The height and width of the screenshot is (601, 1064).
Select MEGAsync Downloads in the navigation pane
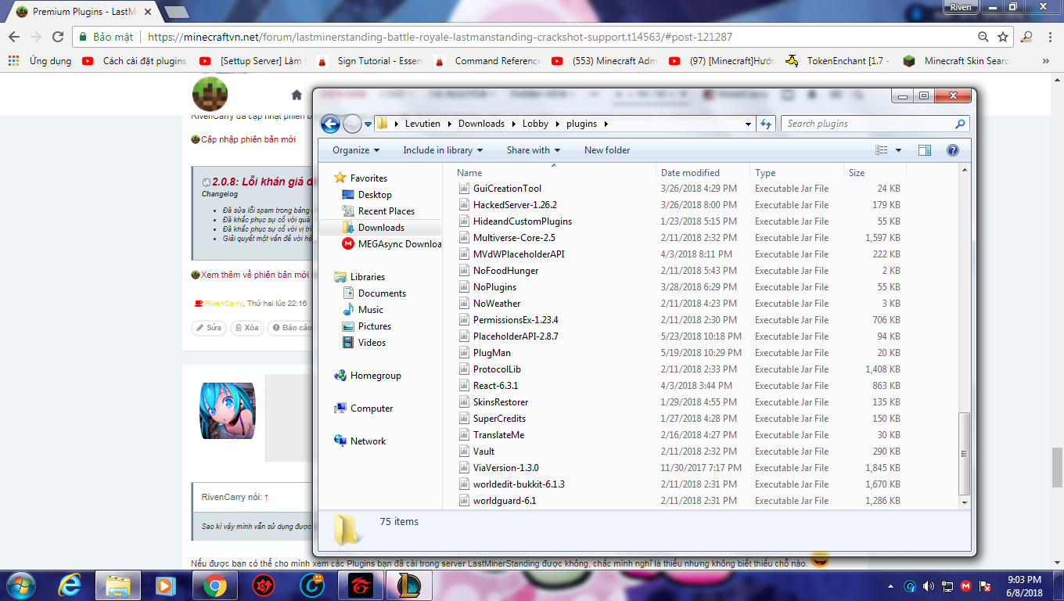coord(391,244)
